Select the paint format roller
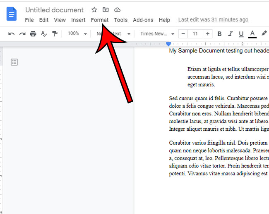This screenshot has width=269, height=214. 55,34
